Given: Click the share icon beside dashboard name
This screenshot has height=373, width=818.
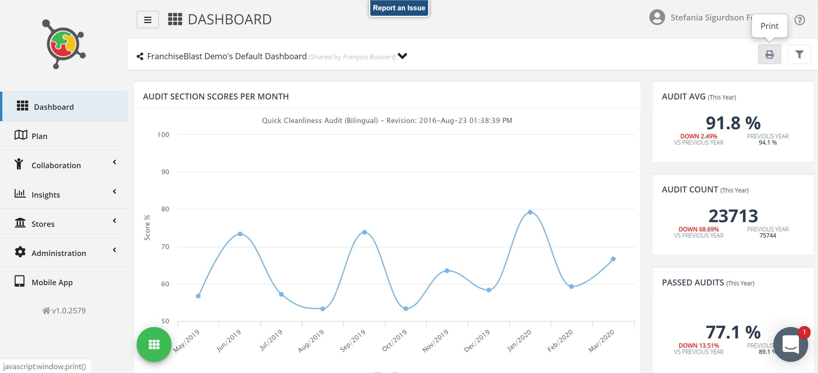Looking at the screenshot, I should 140,57.
